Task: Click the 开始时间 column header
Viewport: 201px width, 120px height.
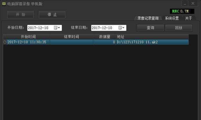Action: pyautogui.click(x=28, y=37)
